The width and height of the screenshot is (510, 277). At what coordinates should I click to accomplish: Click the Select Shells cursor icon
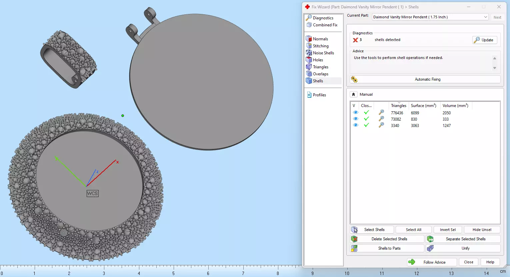[x=354, y=230]
